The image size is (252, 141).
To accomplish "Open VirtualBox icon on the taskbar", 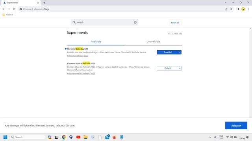I will pos(71,137).
